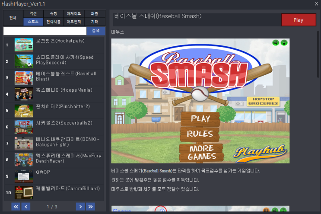Screen dimensions: 321x214
Task: Select 훕스메니아(HoopsMania) title text
Action: click(x=64, y=90)
